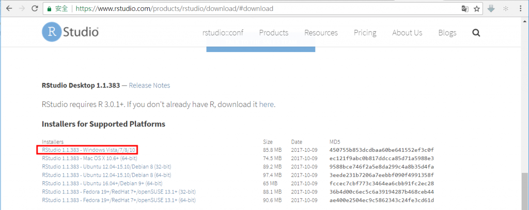Download RStudio 1.1.383 for Mac OS X 10.6+
Screen dimensions: 529x210
(x=90, y=158)
